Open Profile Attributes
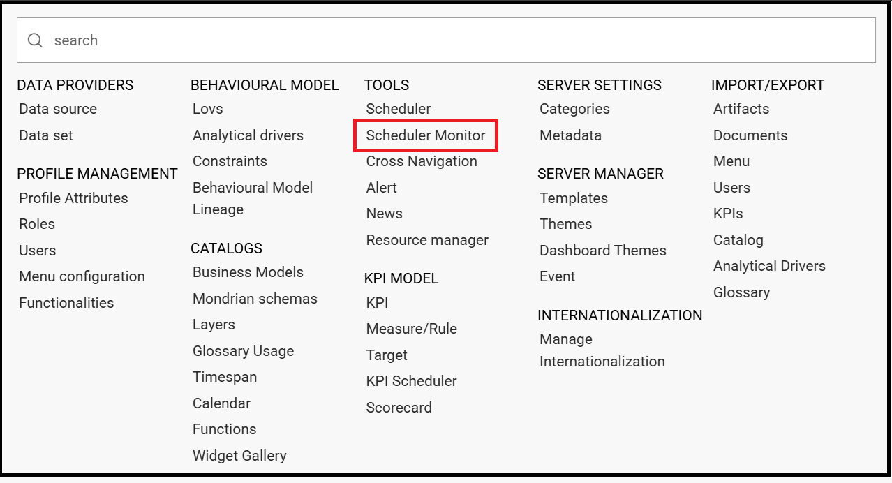The image size is (892, 483). [x=73, y=198]
